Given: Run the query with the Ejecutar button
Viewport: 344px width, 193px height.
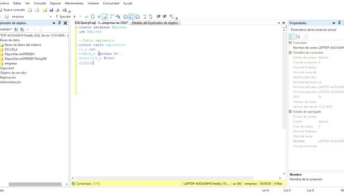Looking at the screenshot, I should 63,17.
